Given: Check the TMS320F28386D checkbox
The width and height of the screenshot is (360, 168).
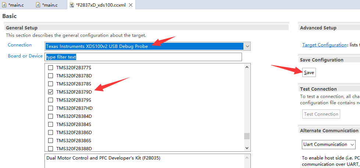Looking at the screenshot, I should [50, 133].
